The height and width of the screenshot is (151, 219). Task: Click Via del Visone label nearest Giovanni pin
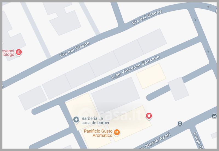click(74, 49)
